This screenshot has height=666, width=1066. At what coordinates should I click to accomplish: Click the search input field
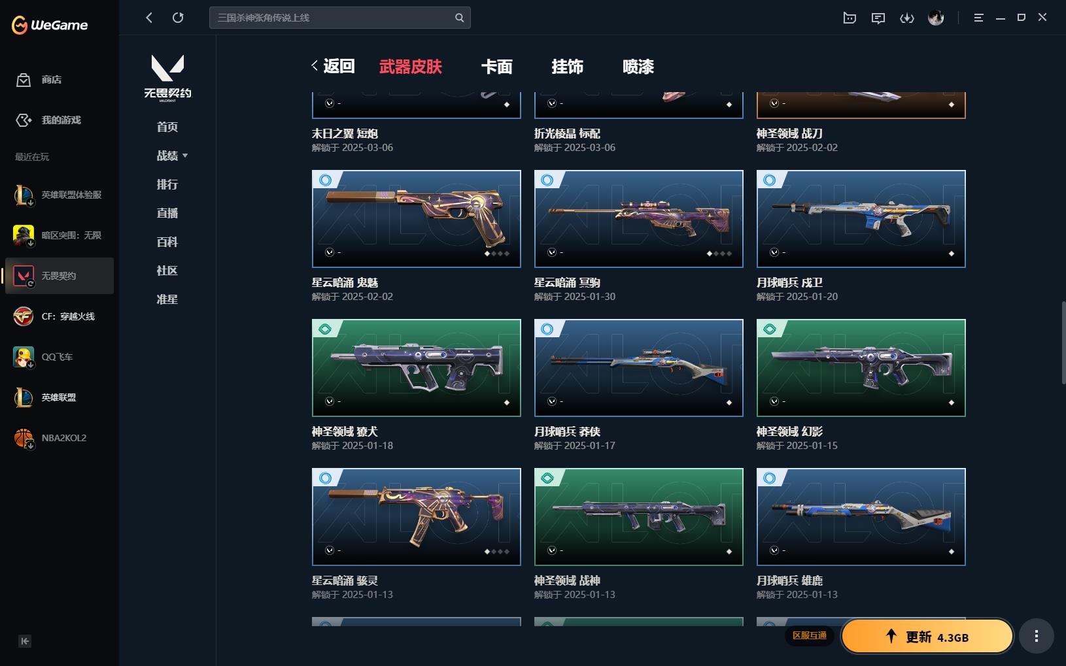[339, 18]
